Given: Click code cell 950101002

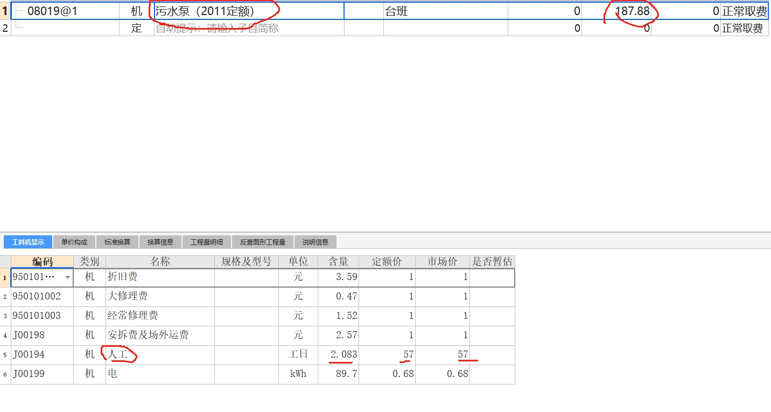Looking at the screenshot, I should click(x=42, y=297).
